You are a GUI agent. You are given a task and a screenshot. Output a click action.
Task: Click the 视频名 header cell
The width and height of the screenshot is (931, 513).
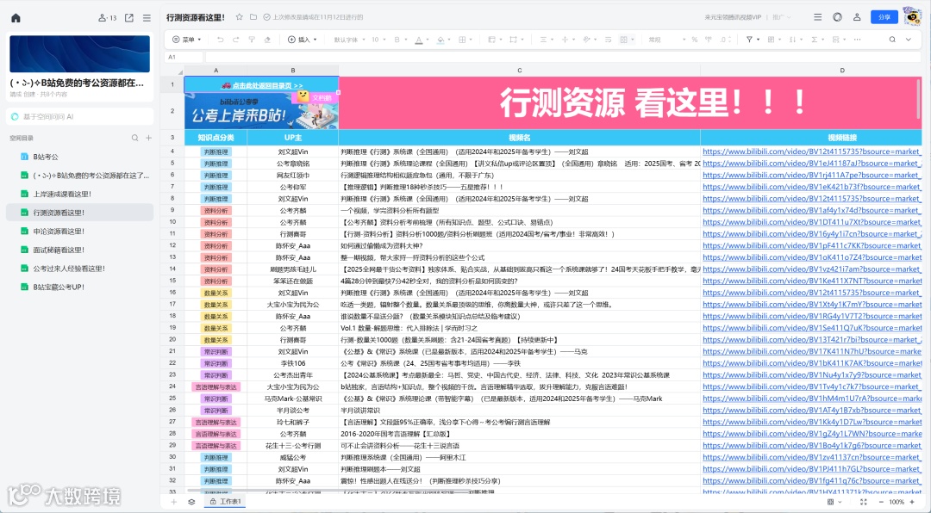click(x=519, y=138)
